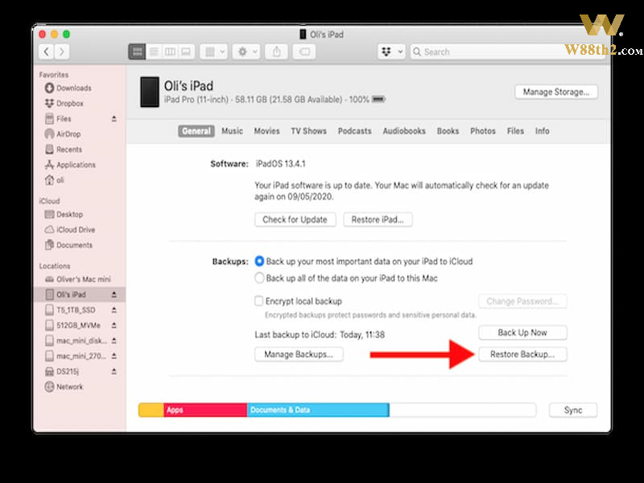Select Oliver's Mac mini location
The width and height of the screenshot is (644, 483).
coord(78,279)
